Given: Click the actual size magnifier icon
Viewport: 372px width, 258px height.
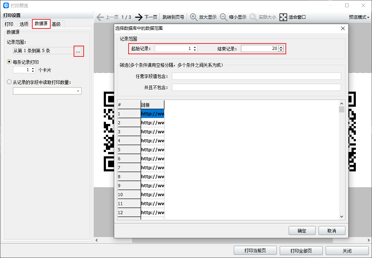Looking at the screenshot, I should pos(254,17).
